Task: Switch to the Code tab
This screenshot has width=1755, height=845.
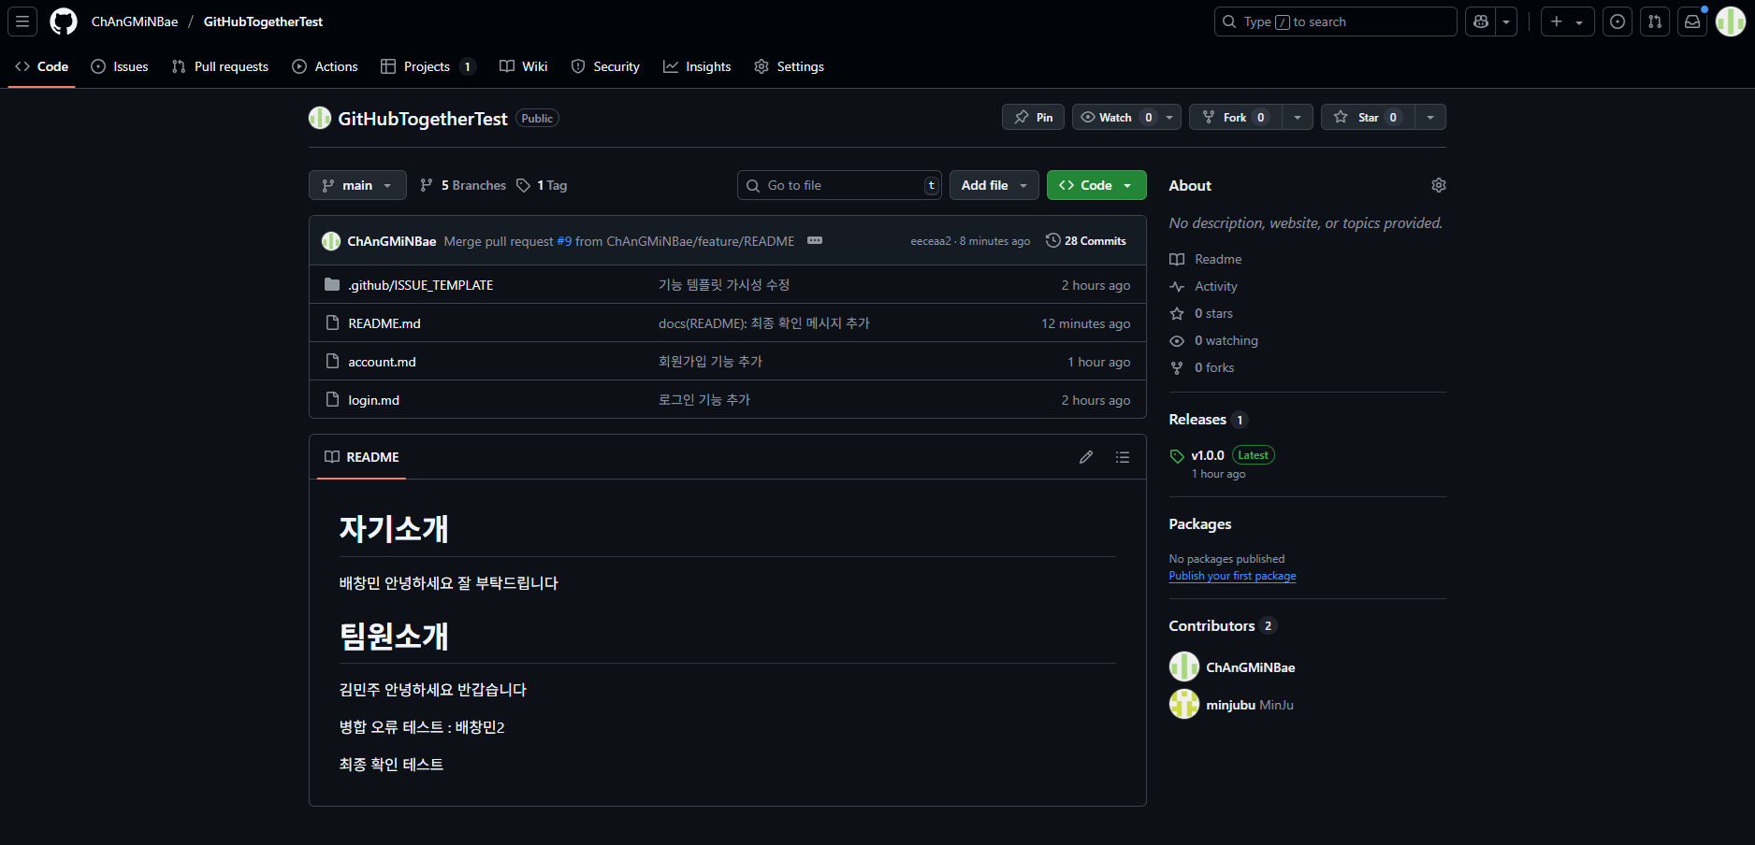Action: (41, 66)
